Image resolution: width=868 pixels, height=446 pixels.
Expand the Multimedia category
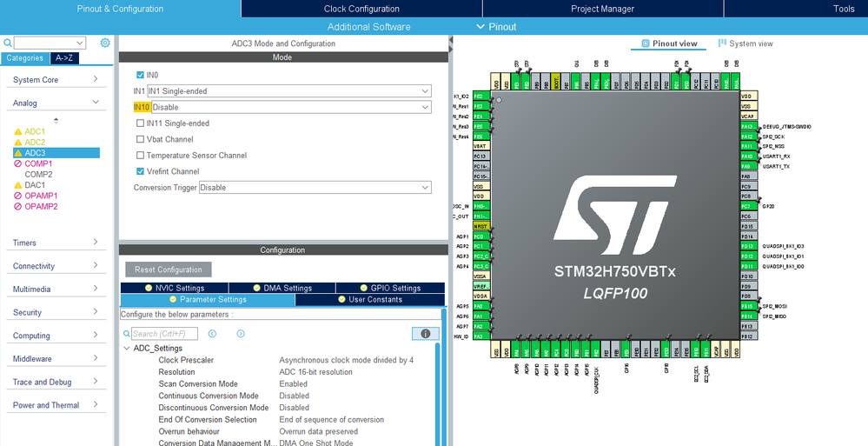pos(56,290)
